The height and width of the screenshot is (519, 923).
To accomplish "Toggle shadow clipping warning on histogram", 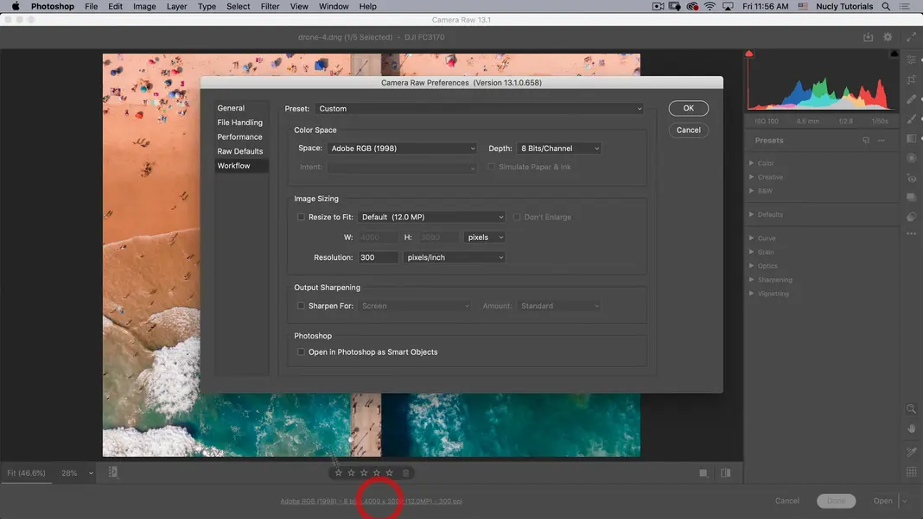I will coord(748,54).
